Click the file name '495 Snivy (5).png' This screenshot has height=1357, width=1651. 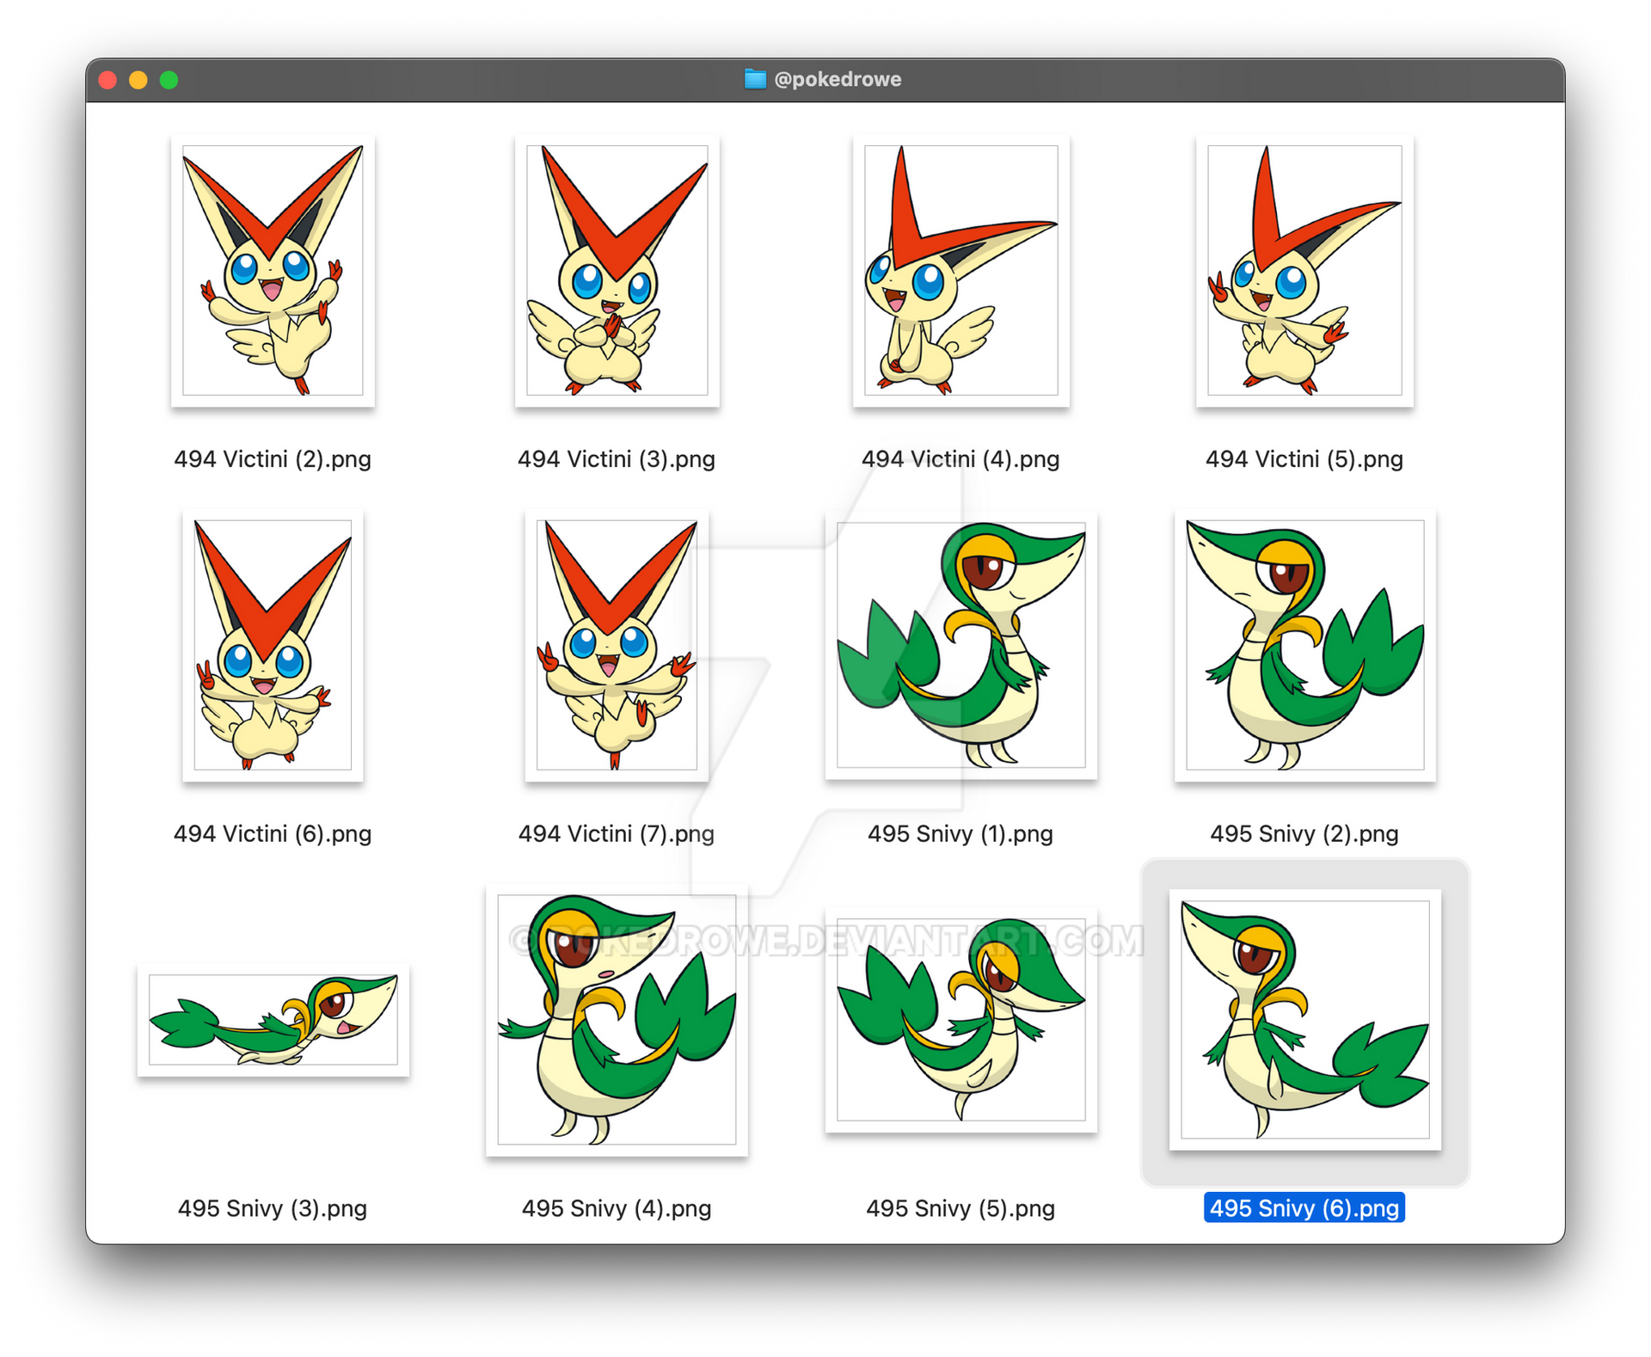coord(961,1209)
